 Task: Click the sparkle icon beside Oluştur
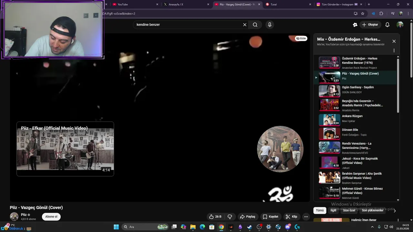click(x=355, y=25)
